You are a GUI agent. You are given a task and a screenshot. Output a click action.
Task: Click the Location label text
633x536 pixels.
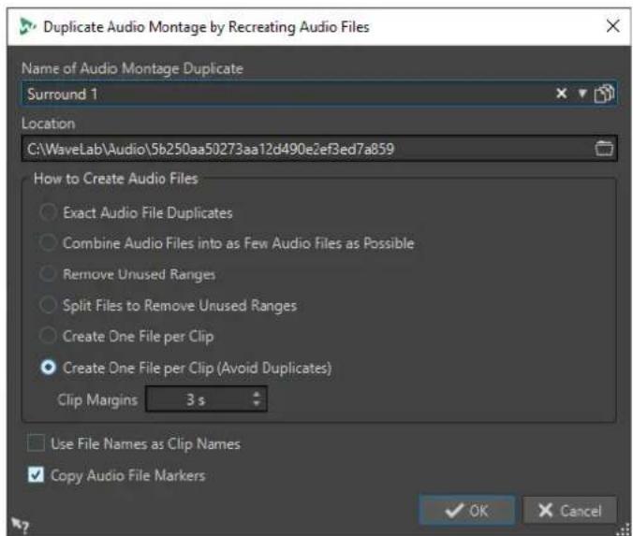point(48,123)
